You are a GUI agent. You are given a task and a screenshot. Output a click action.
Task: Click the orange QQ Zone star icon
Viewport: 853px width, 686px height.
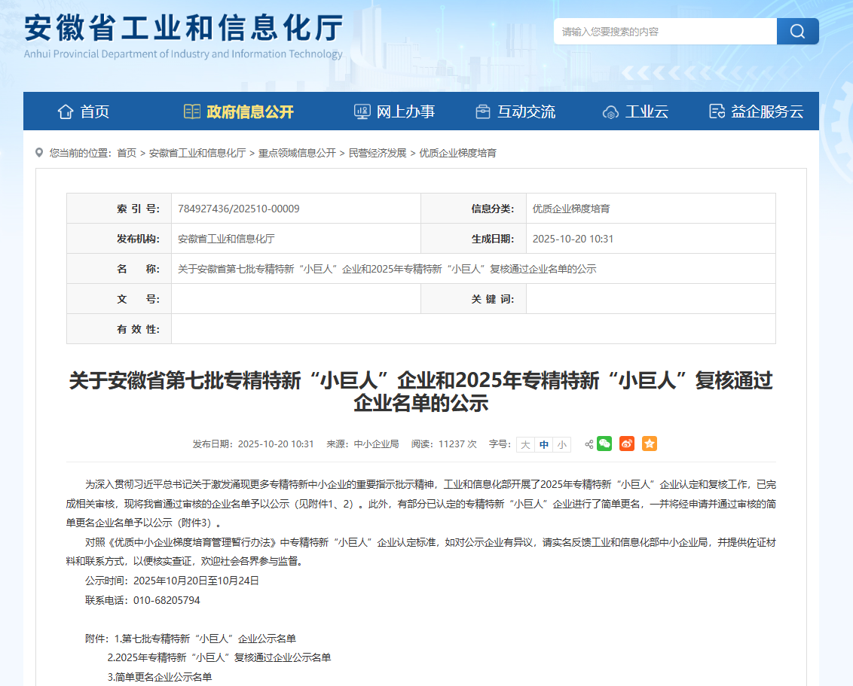tap(650, 444)
